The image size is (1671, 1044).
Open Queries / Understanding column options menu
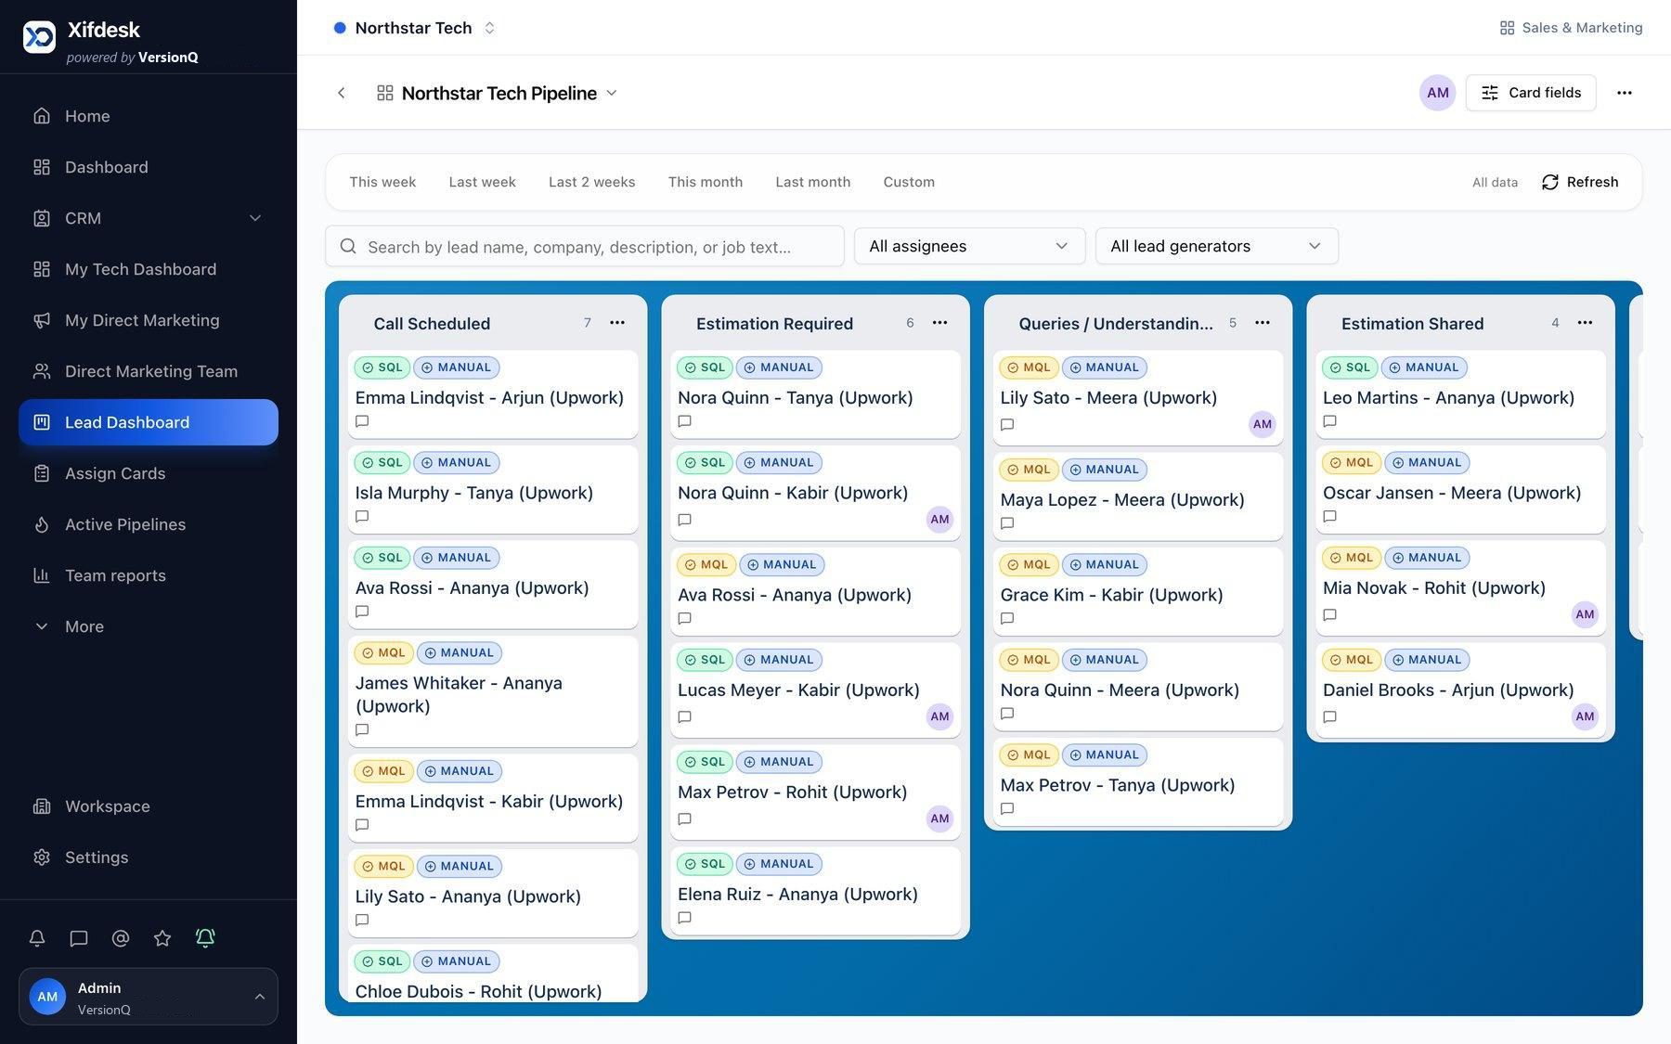tap(1263, 323)
